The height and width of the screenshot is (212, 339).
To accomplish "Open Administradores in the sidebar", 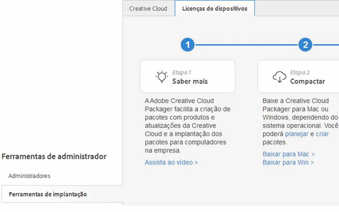I will [x=29, y=176].
